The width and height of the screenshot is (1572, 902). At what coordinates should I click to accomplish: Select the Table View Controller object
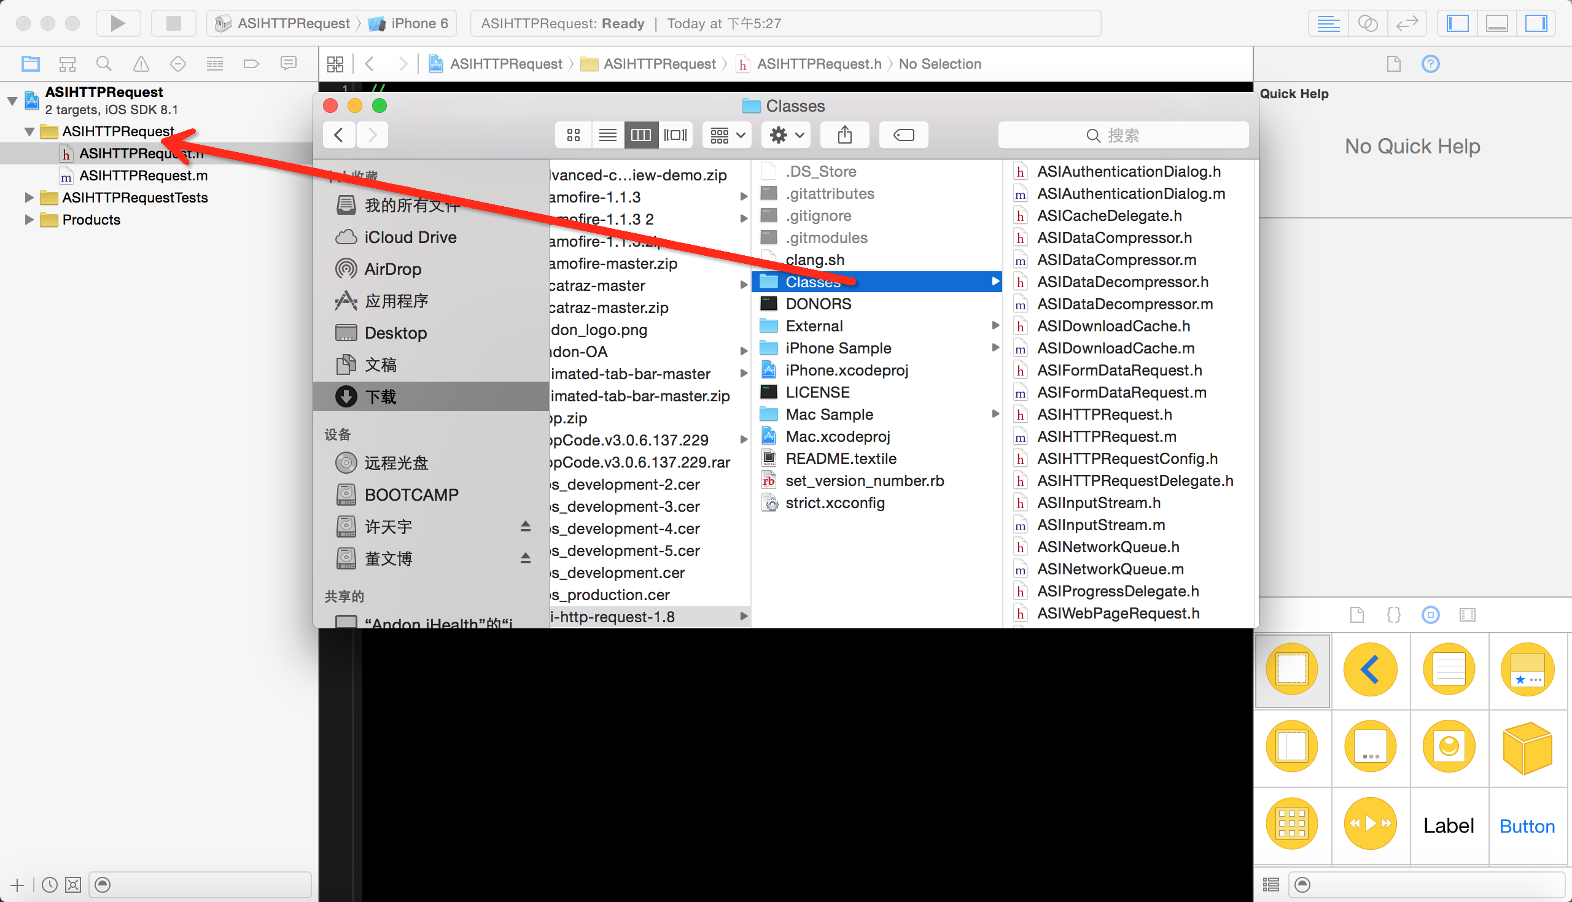coord(1449,669)
